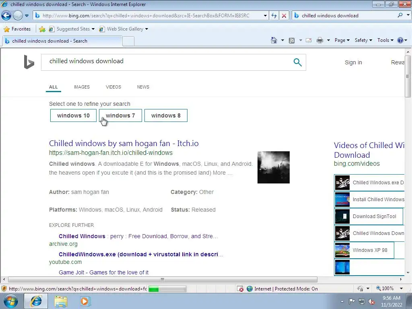Screen dimensions: 412x309
Task: Open the recent pages dropdown arrow
Action: [x=27, y=16]
